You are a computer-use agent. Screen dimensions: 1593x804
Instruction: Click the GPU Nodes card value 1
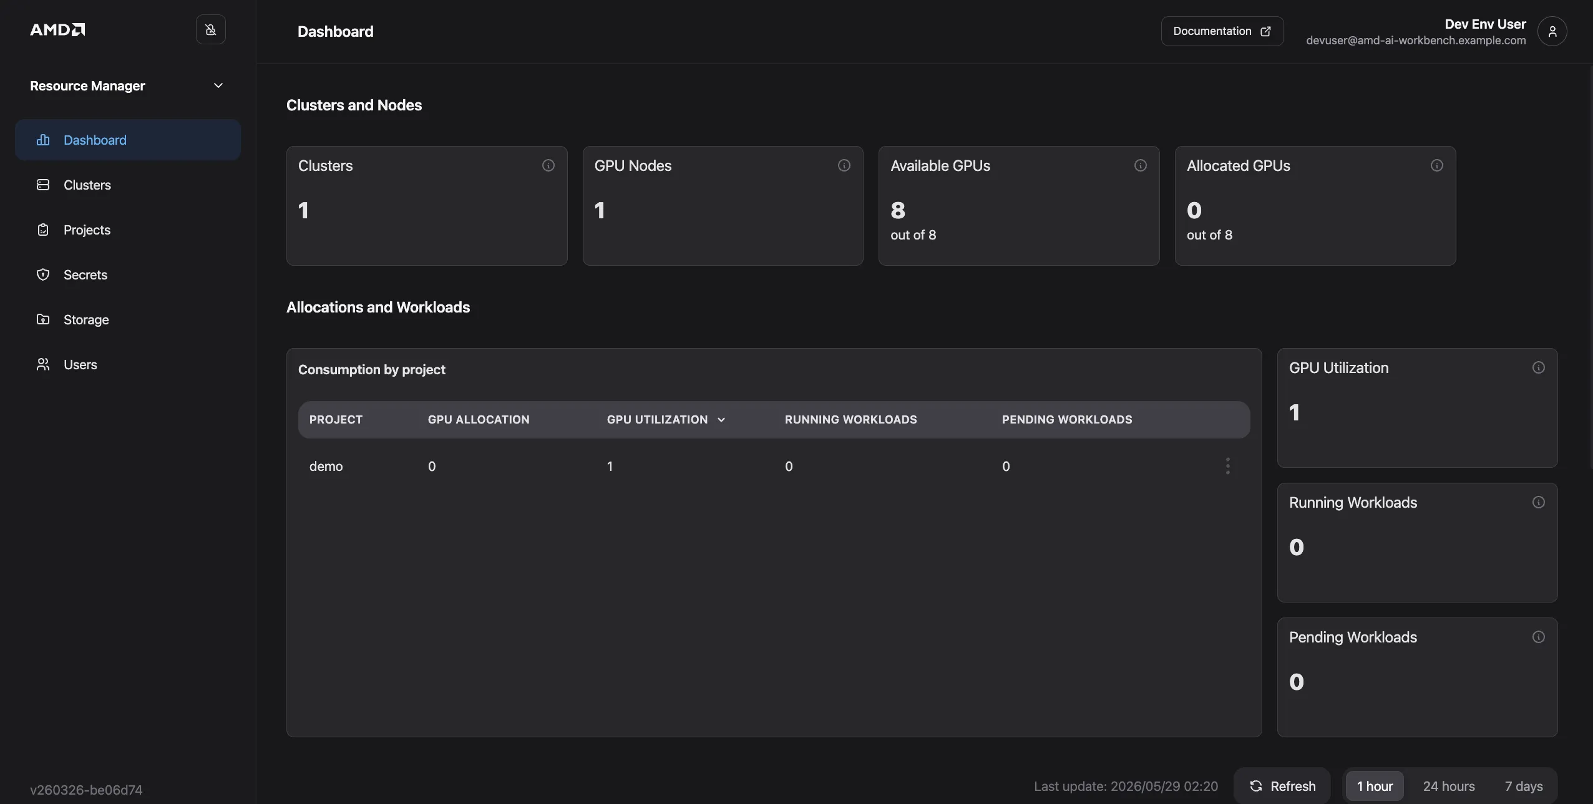pos(600,210)
